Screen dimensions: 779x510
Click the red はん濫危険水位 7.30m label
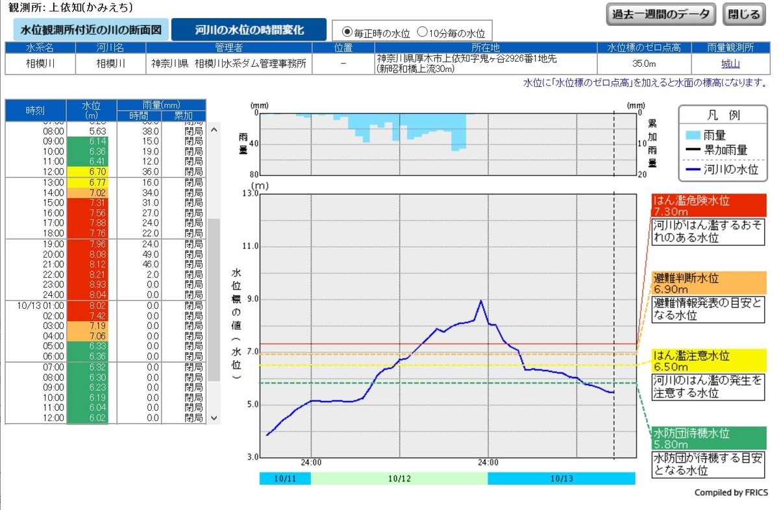(x=710, y=206)
